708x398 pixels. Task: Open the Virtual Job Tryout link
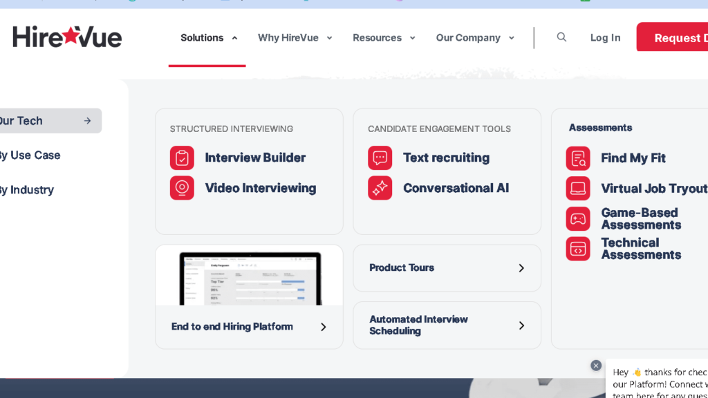pos(654,188)
